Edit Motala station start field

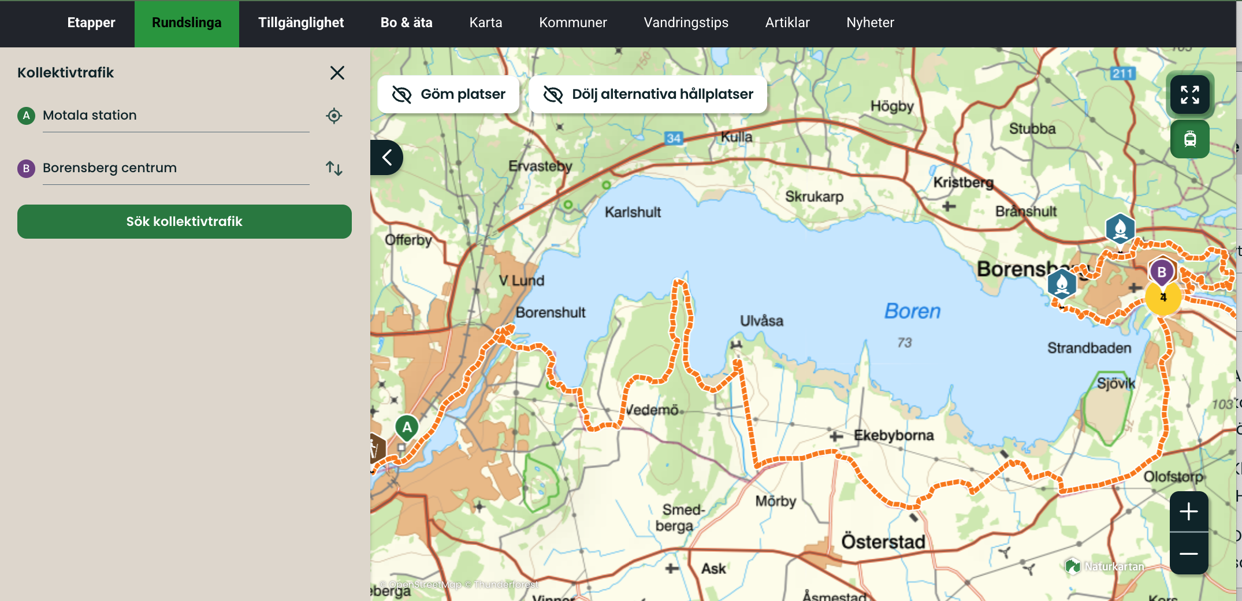point(176,116)
